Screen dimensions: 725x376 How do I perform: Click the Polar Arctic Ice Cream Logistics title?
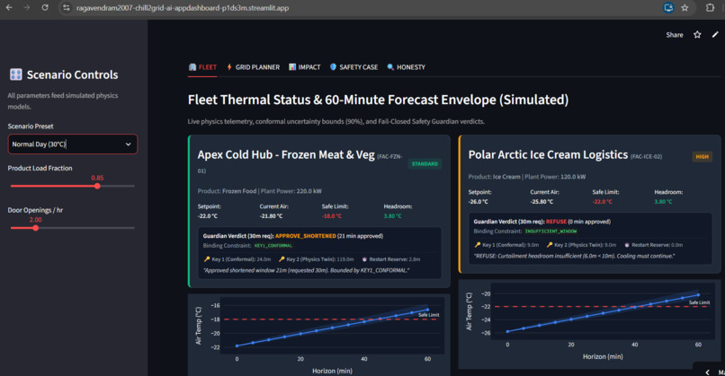[x=548, y=155]
